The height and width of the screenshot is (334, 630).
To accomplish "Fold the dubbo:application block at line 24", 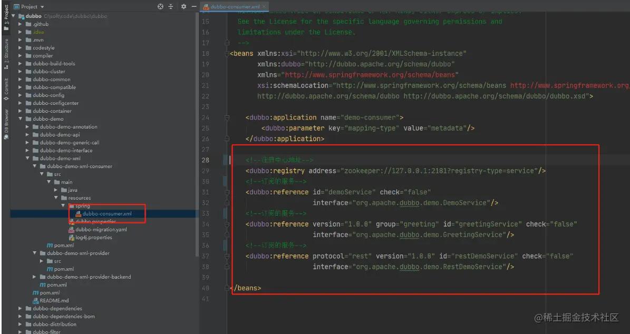I will (x=227, y=117).
